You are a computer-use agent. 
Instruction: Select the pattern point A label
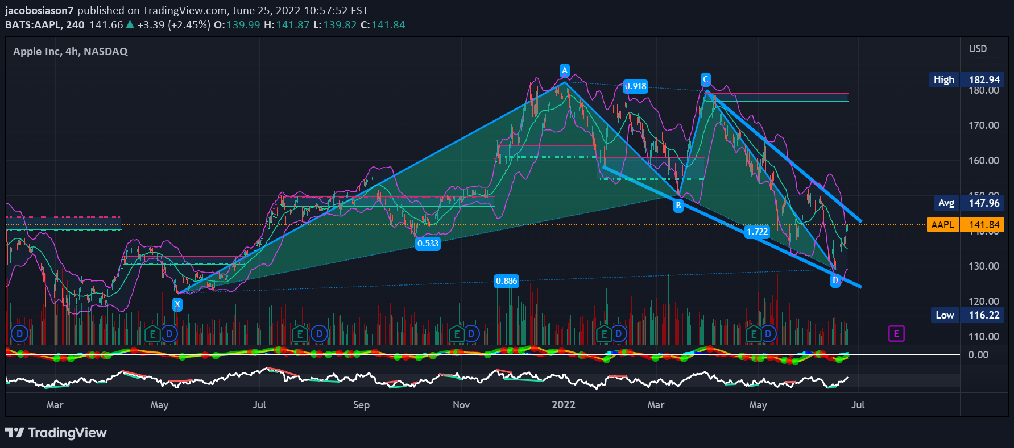click(564, 70)
